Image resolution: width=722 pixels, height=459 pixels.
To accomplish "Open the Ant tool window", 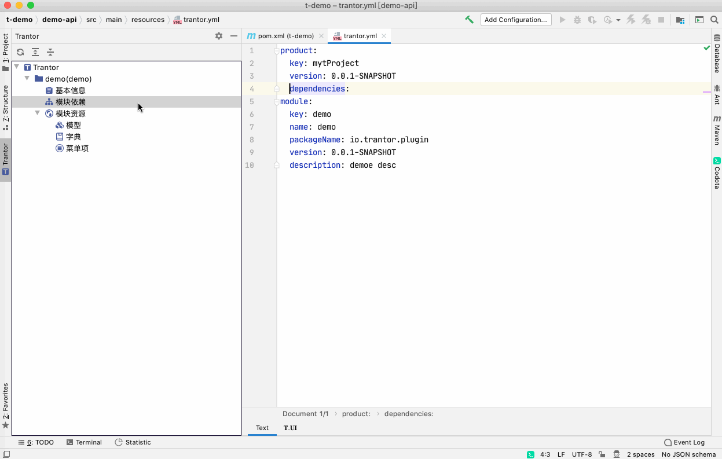I will click(717, 94).
